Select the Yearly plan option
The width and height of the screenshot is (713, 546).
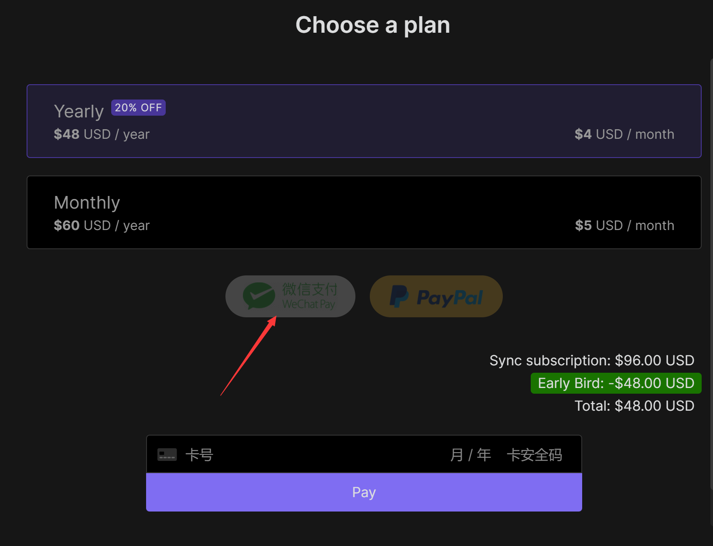coord(364,121)
